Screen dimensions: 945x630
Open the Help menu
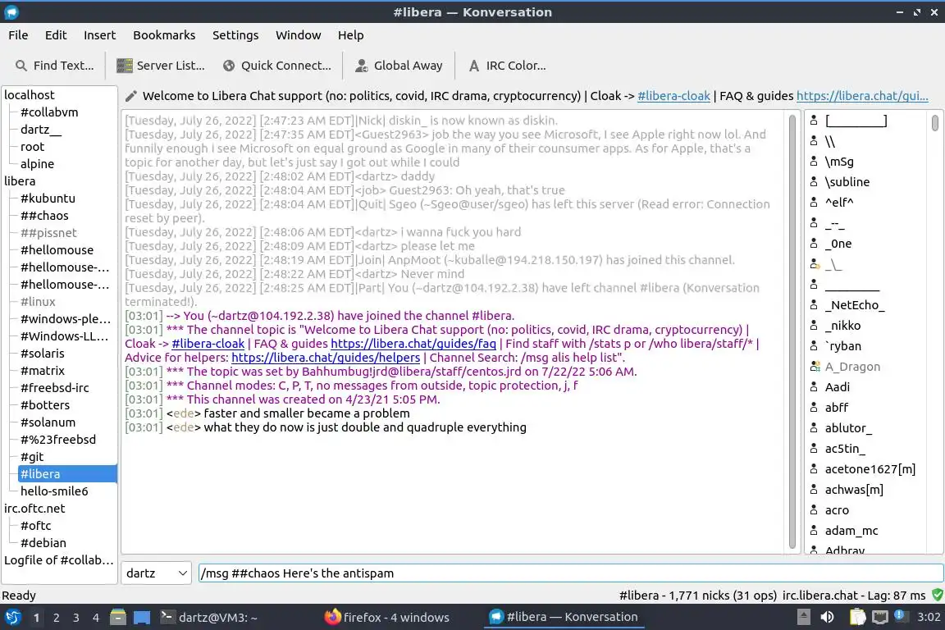tap(351, 35)
